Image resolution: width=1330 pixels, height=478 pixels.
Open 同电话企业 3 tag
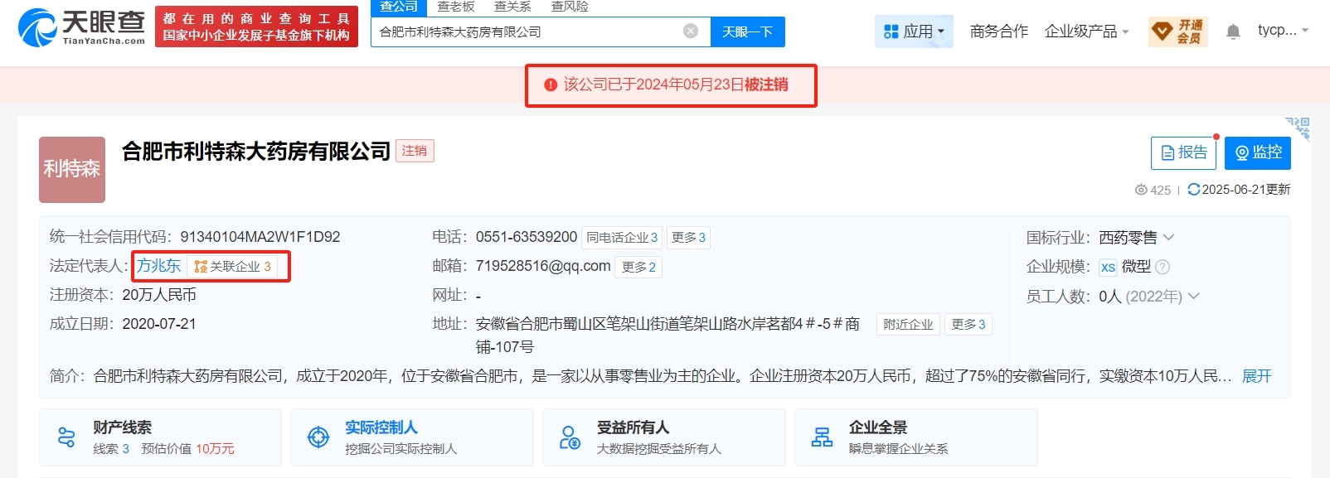click(622, 238)
